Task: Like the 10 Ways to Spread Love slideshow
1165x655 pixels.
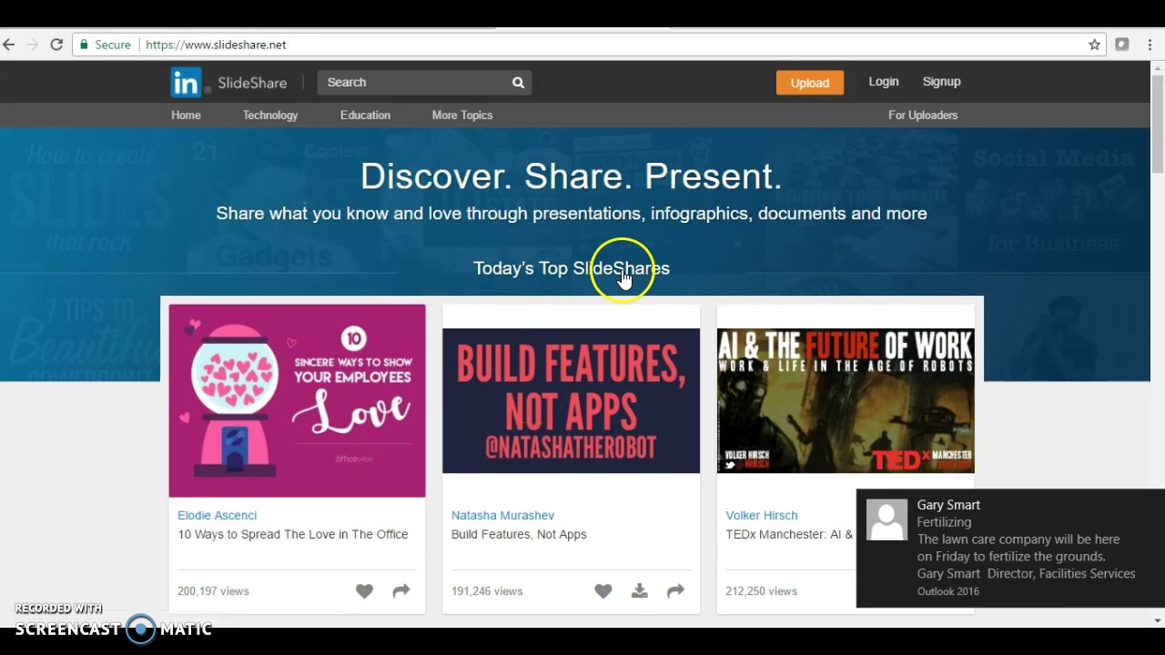Action: pos(364,591)
